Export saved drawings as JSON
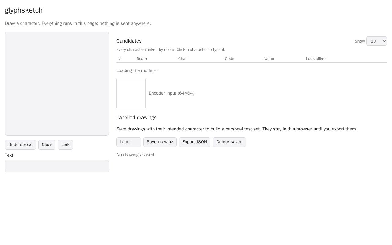The height and width of the screenshot is (245, 392). tap(195, 142)
